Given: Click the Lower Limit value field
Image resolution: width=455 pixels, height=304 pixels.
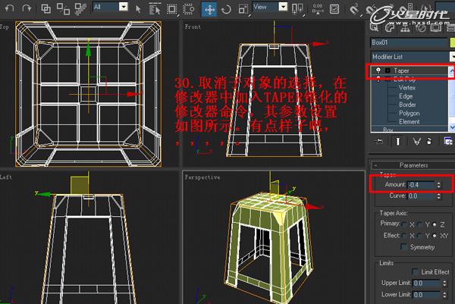Looking at the screenshot, I should pyautogui.click(x=426, y=295).
